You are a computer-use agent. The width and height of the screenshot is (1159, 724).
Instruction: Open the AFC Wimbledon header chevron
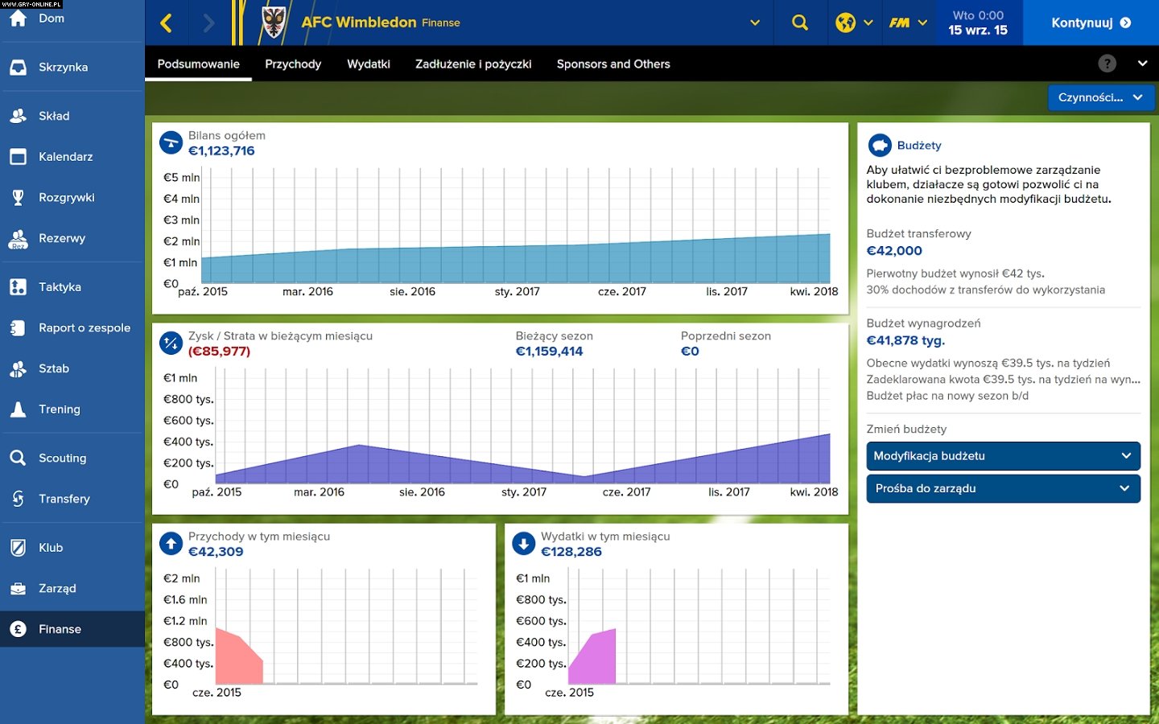pyautogui.click(x=753, y=23)
